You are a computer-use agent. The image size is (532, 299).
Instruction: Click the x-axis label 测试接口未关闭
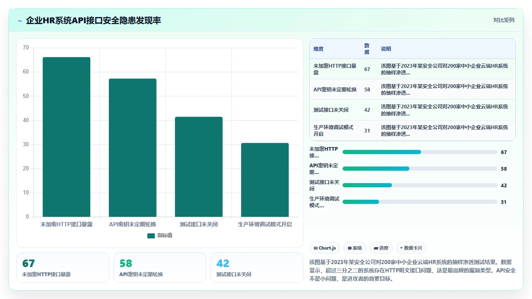tap(199, 224)
